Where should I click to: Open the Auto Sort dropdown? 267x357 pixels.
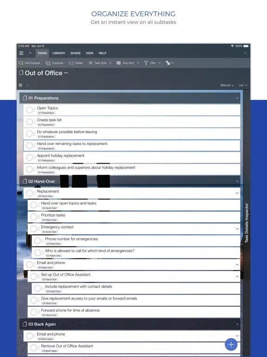128,63
